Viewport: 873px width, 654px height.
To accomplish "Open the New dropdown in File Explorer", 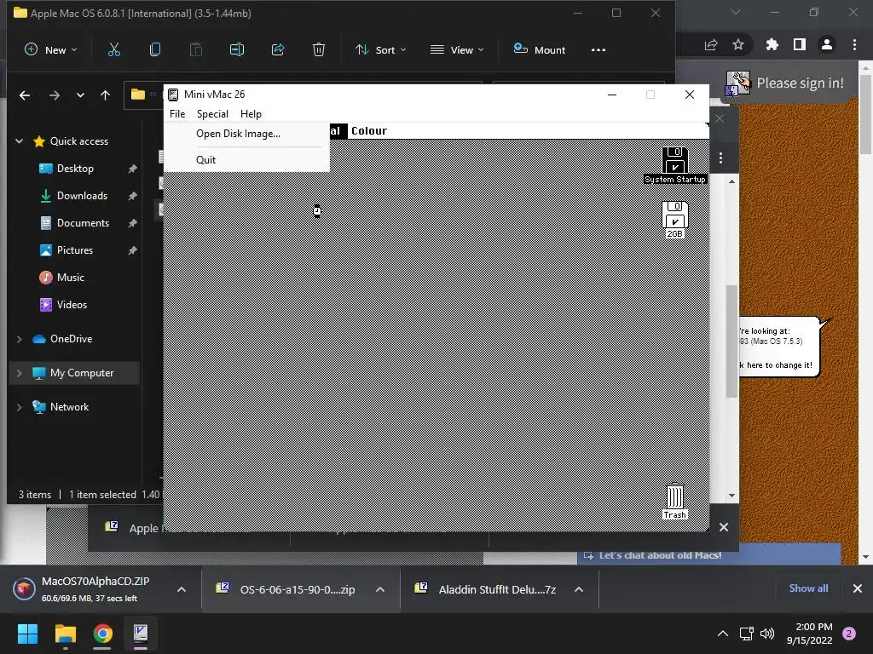I will (50, 49).
